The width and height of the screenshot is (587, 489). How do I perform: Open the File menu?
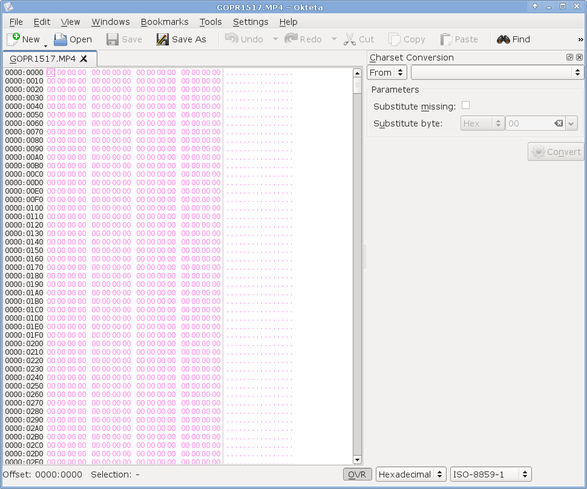coord(16,22)
